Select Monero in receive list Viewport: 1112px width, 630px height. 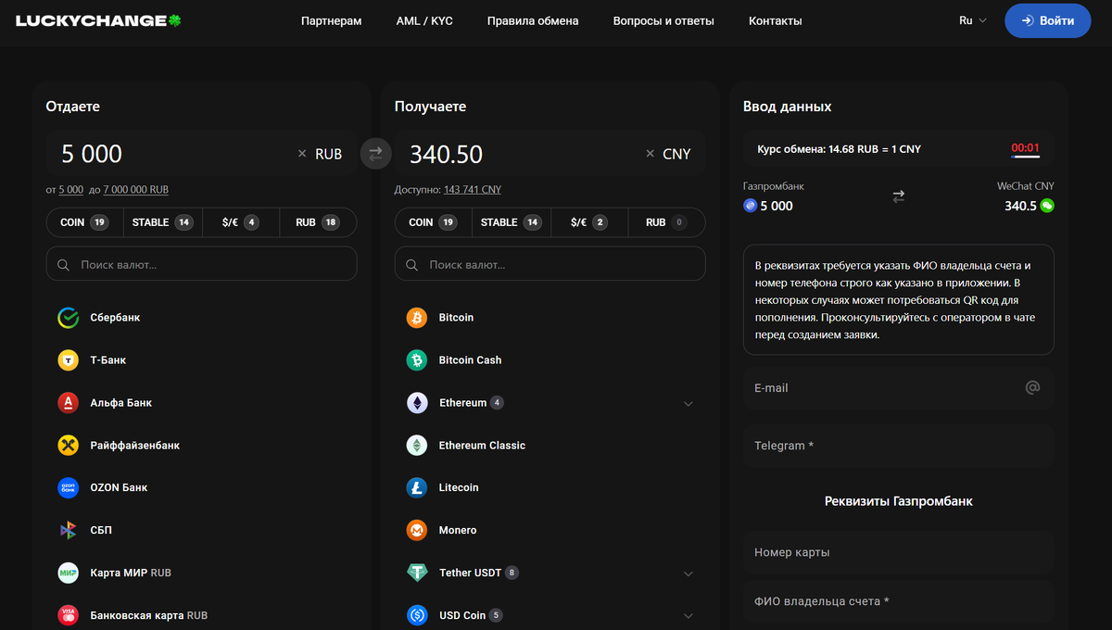coord(550,530)
